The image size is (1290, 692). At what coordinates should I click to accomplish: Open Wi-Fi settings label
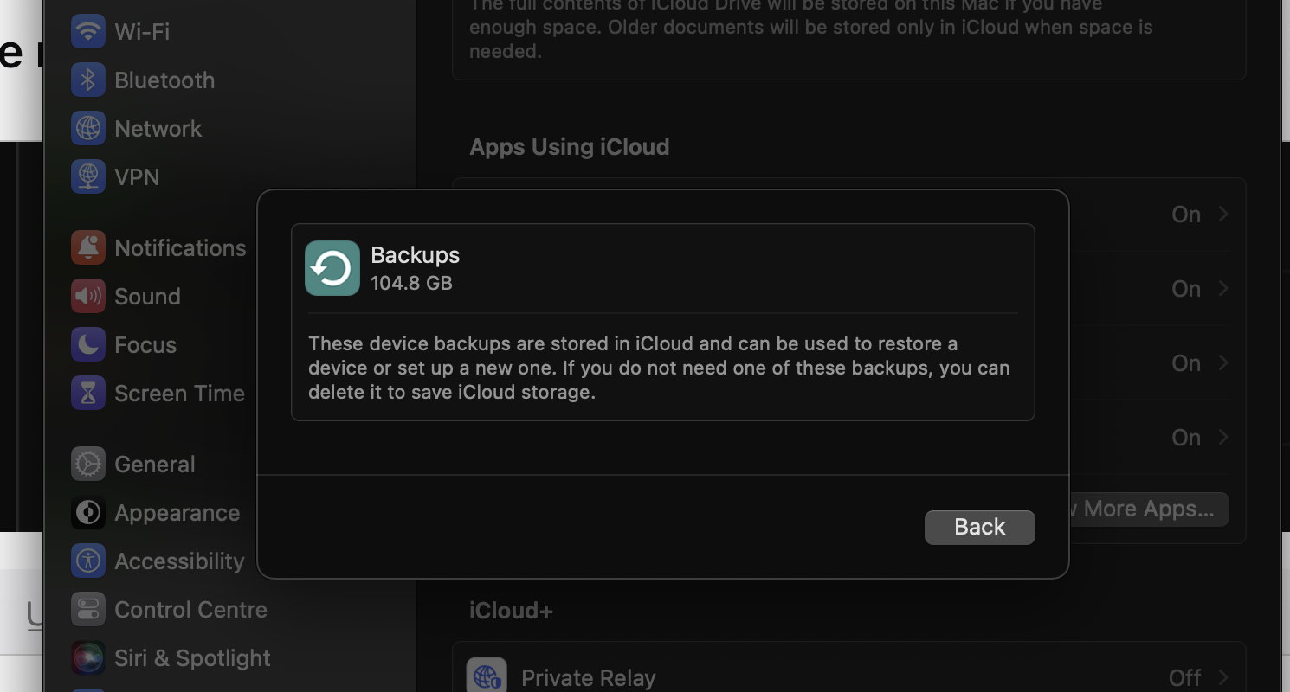click(142, 32)
